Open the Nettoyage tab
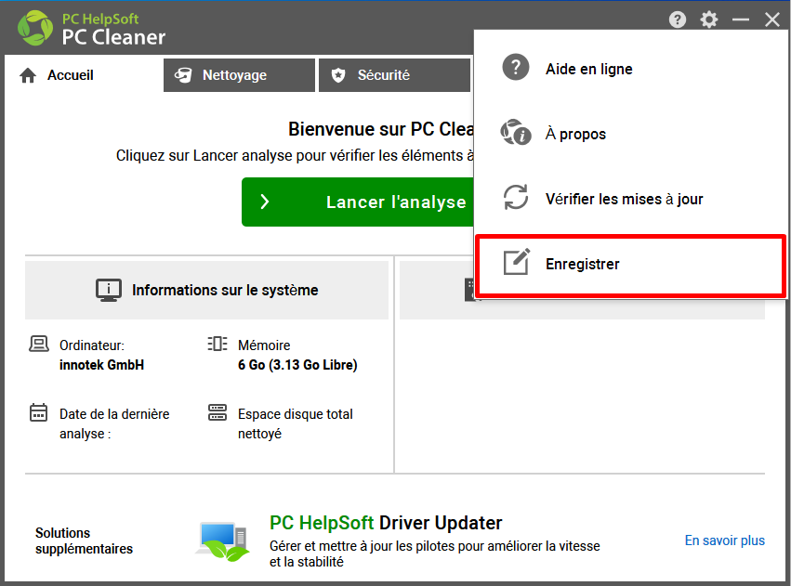 (x=239, y=75)
